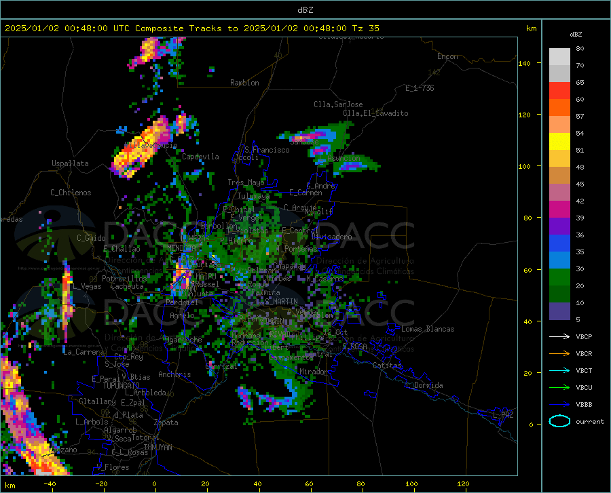Select the dark orange 60 dBZ swatch

(559, 108)
